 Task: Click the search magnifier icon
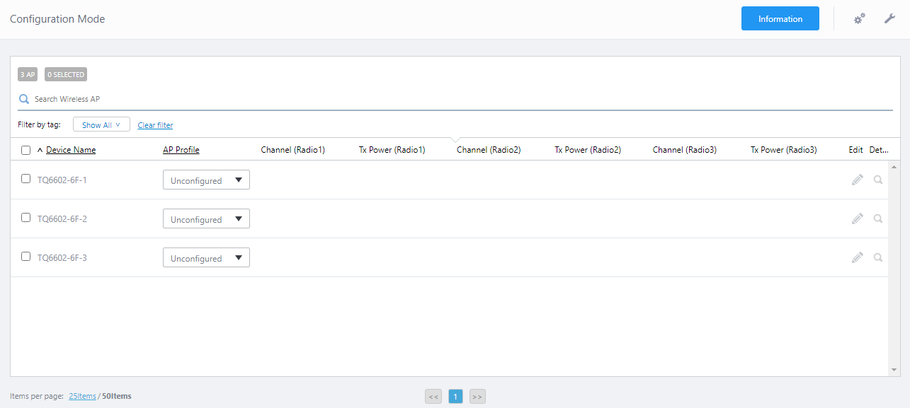[24, 99]
